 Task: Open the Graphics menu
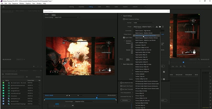coord(28,3)
